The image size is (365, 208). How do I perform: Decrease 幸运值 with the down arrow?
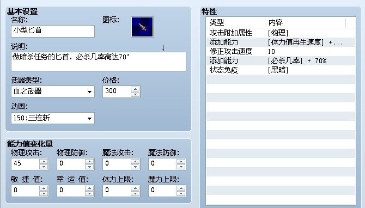coord(89,194)
